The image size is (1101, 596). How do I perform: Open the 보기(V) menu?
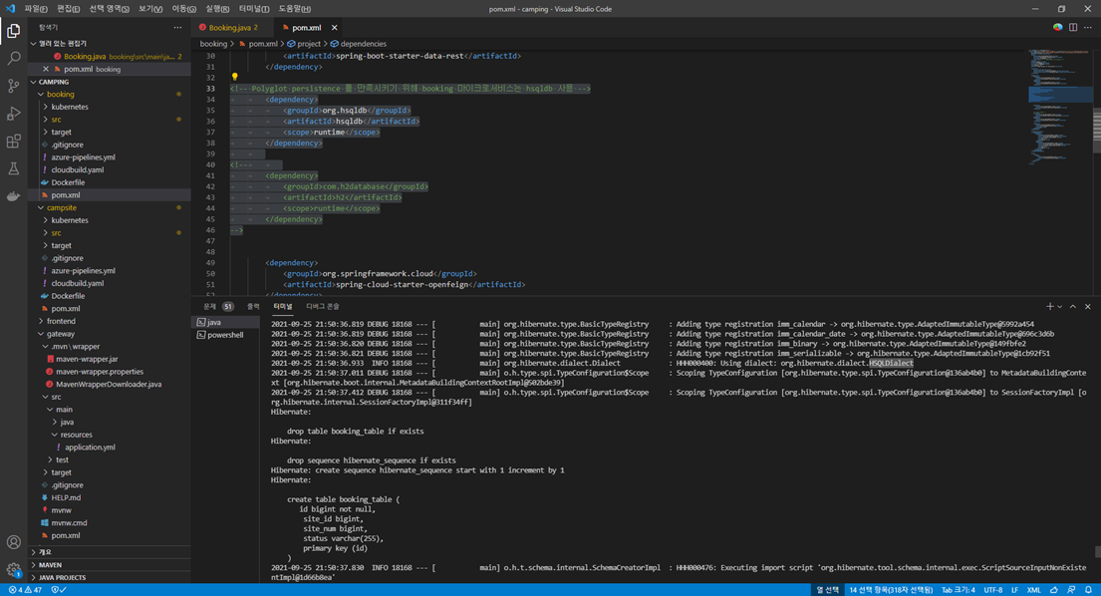(150, 8)
